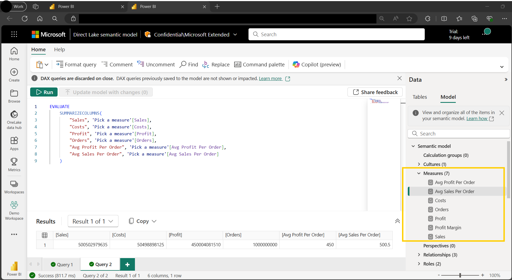Image resolution: width=512 pixels, height=280 pixels.
Task: Open Metrics from the left navigation
Action: pos(14,165)
